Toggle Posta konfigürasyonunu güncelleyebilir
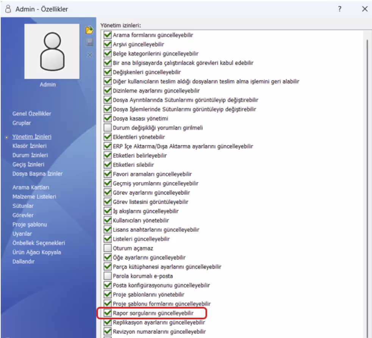The width and height of the screenshot is (372, 338). [108, 285]
